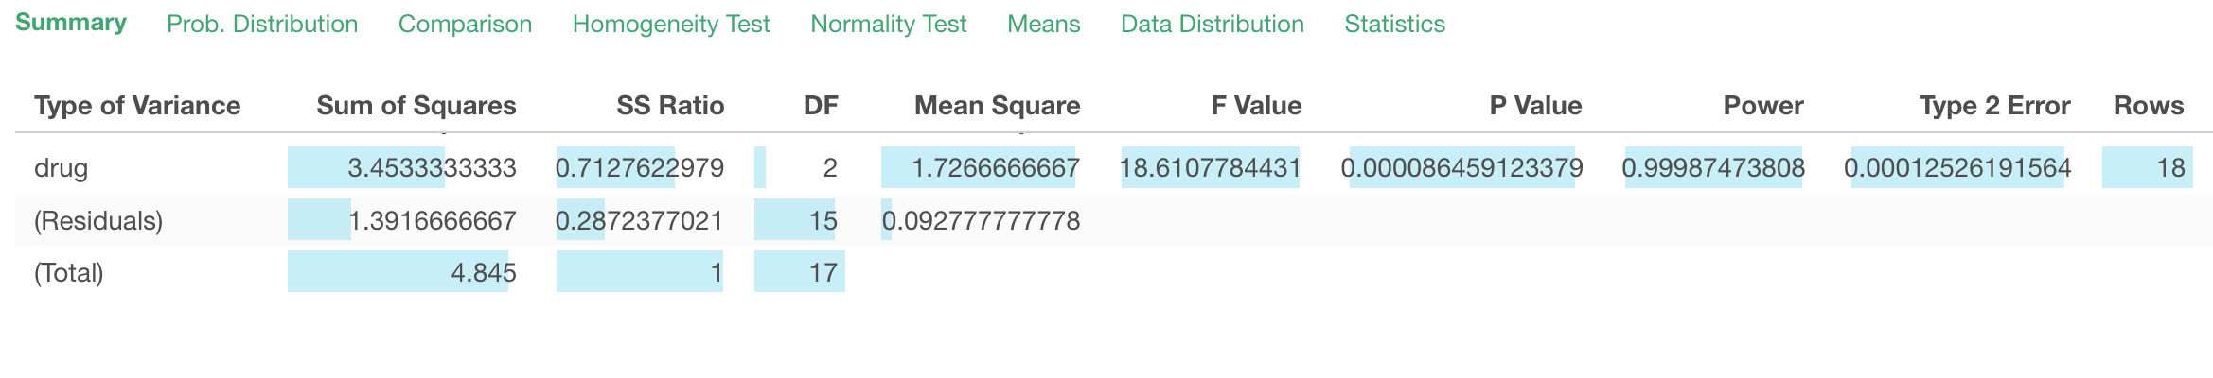Select the drug row label
This screenshot has width=2213, height=378.
coord(61,168)
